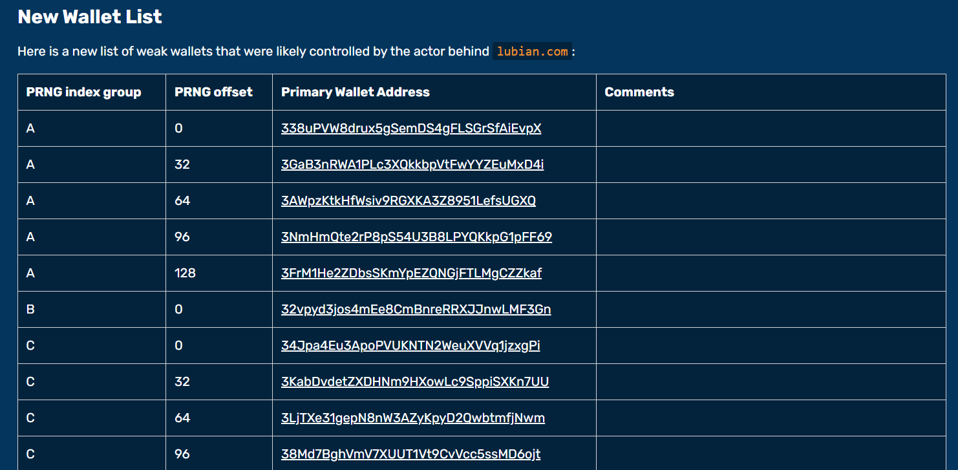Click the "New Wallet List" heading
This screenshot has width=958, height=470.
pos(90,17)
